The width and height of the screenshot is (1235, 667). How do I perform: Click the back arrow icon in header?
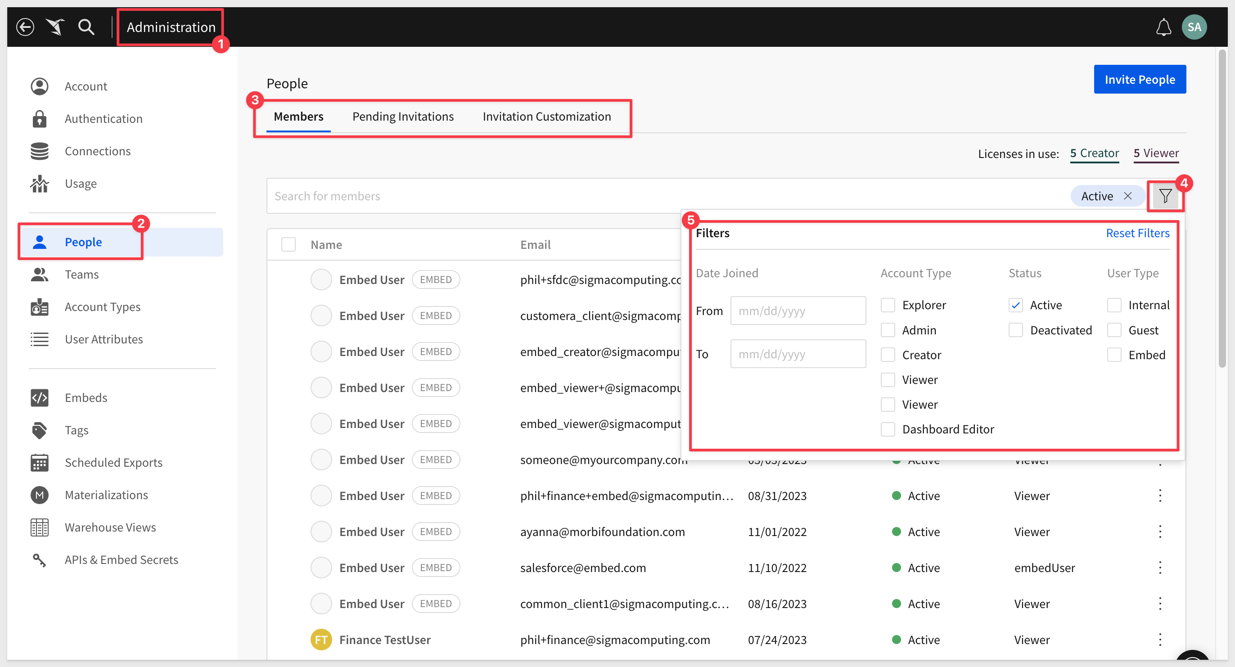25,27
